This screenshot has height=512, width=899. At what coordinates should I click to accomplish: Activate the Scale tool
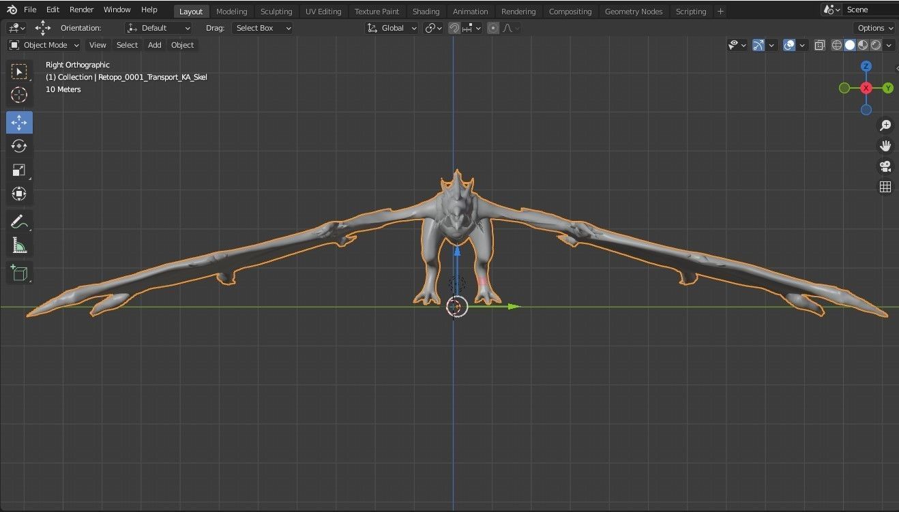coord(19,170)
